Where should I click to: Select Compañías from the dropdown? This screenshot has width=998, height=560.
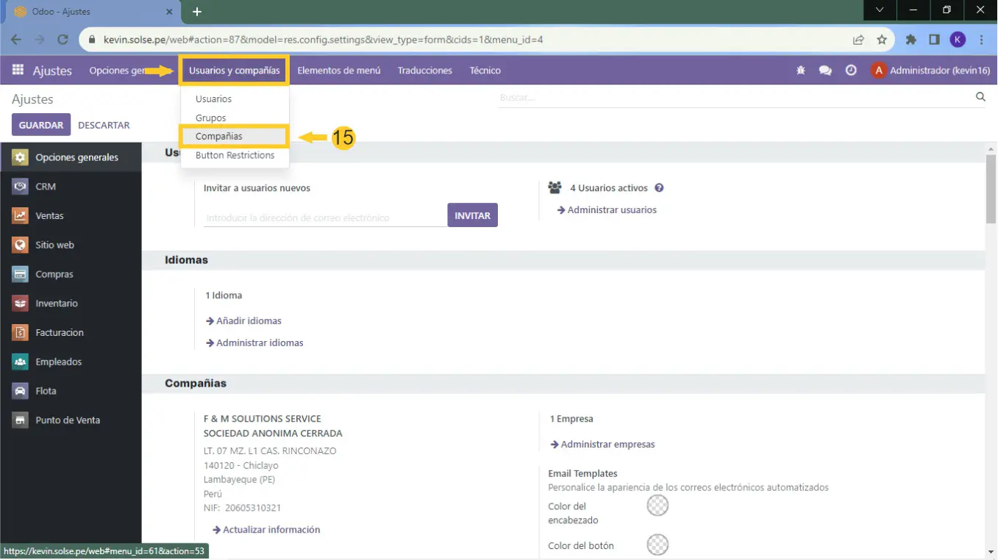218,137
